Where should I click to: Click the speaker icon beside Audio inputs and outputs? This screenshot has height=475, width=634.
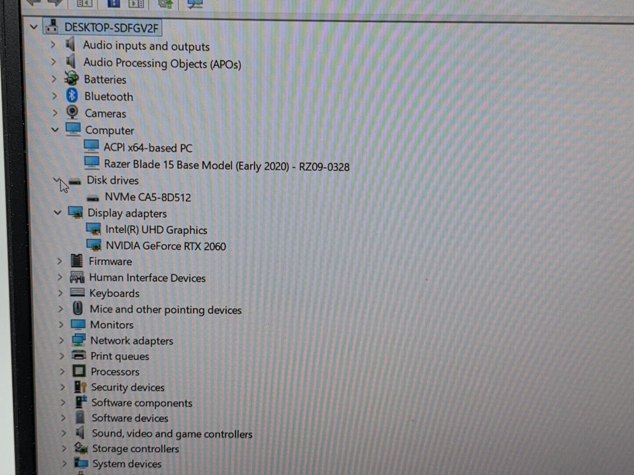click(70, 44)
